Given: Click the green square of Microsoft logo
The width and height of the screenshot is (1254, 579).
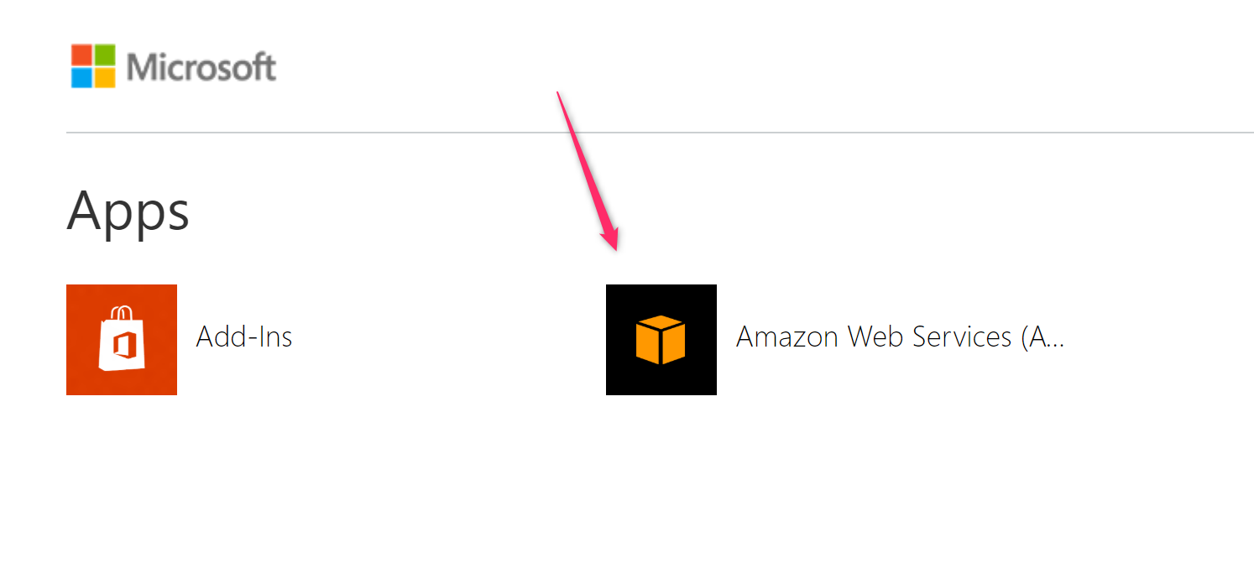Looking at the screenshot, I should pyautogui.click(x=105, y=55).
